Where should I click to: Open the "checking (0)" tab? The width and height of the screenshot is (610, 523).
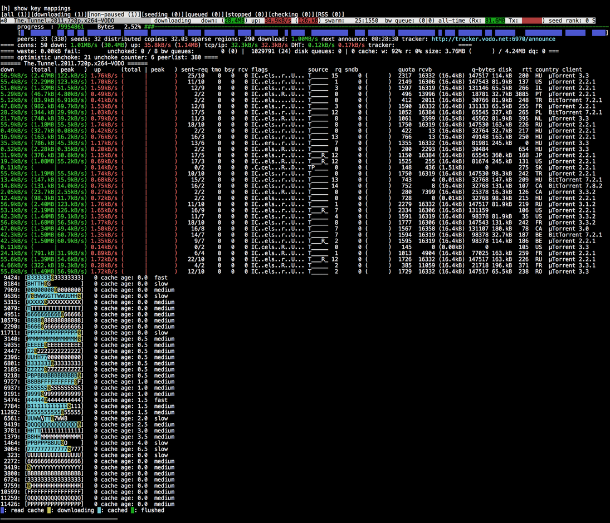tap(291, 14)
